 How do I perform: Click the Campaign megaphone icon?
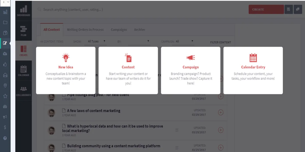coord(191,58)
